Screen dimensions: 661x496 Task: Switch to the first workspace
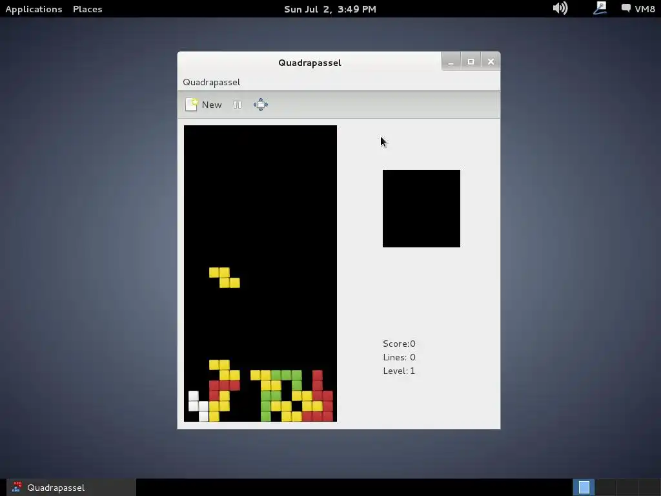pos(584,488)
